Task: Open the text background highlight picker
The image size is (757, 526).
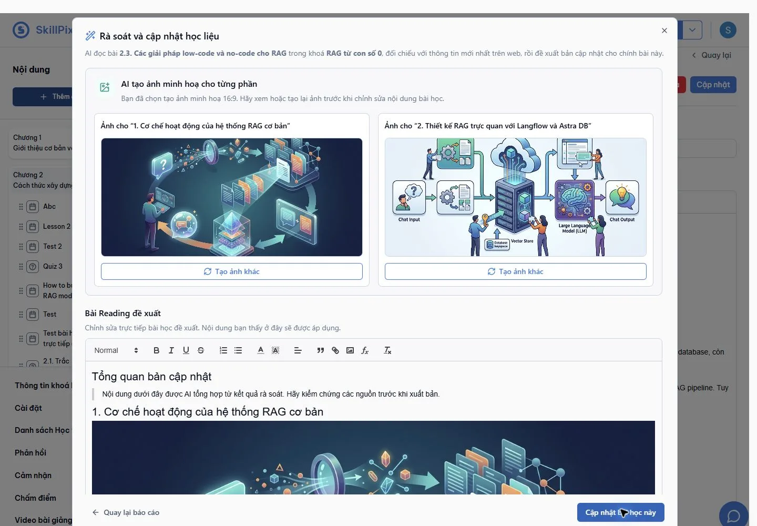Action: [275, 350]
